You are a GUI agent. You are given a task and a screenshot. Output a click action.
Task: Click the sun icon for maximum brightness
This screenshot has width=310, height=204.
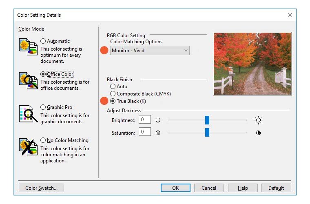258,120
